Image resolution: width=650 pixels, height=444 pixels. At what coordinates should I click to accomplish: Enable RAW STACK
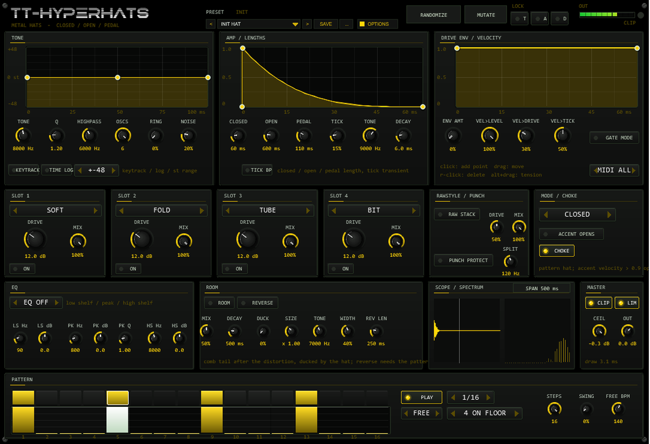click(457, 214)
